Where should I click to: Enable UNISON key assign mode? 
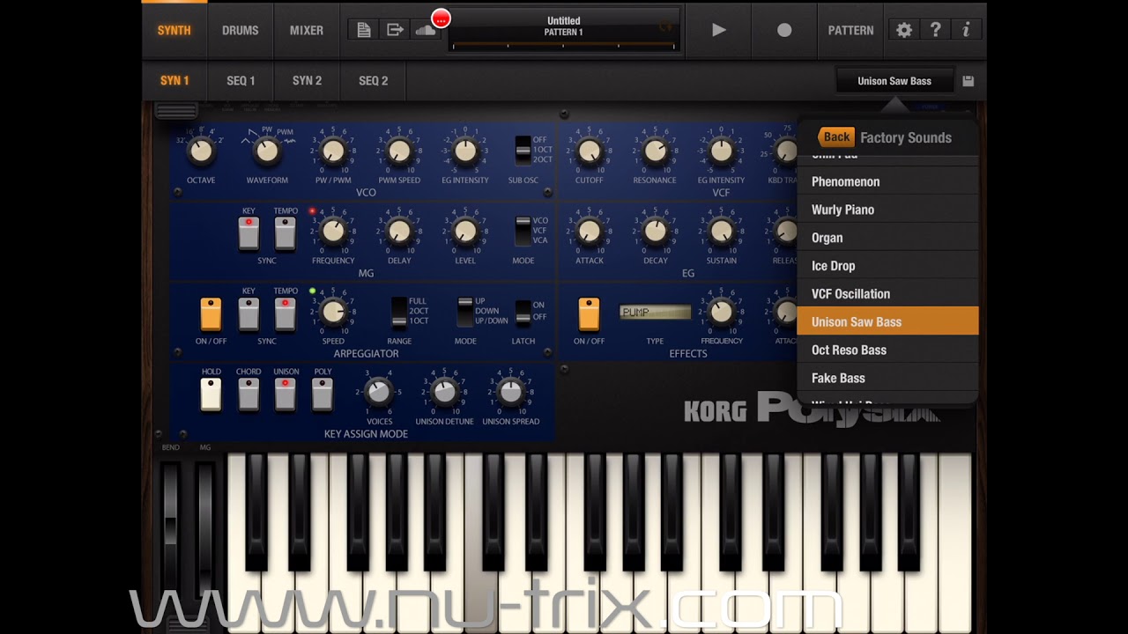pos(286,394)
